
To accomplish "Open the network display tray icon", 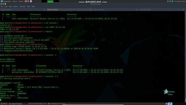I will pyautogui.click(x=170, y=1).
